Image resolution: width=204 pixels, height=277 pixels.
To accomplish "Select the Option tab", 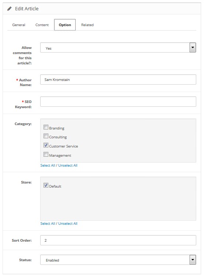I will [65, 25].
